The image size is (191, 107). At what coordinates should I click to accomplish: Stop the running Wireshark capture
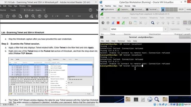[x=118, y=23]
